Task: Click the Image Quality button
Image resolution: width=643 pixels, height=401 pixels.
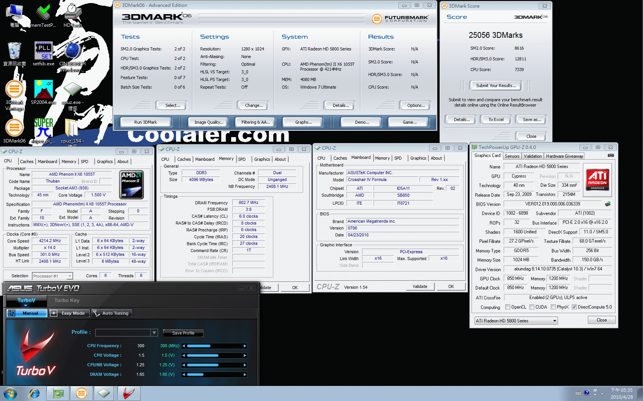Action: tap(209, 122)
